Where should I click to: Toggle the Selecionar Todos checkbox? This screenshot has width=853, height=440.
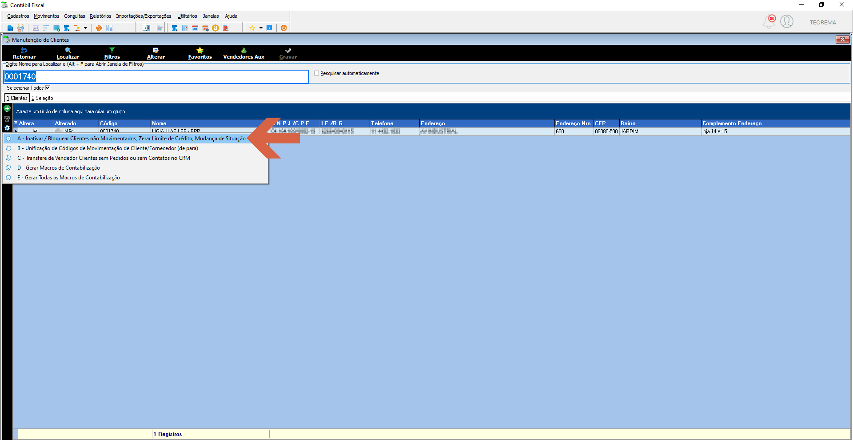[x=48, y=88]
